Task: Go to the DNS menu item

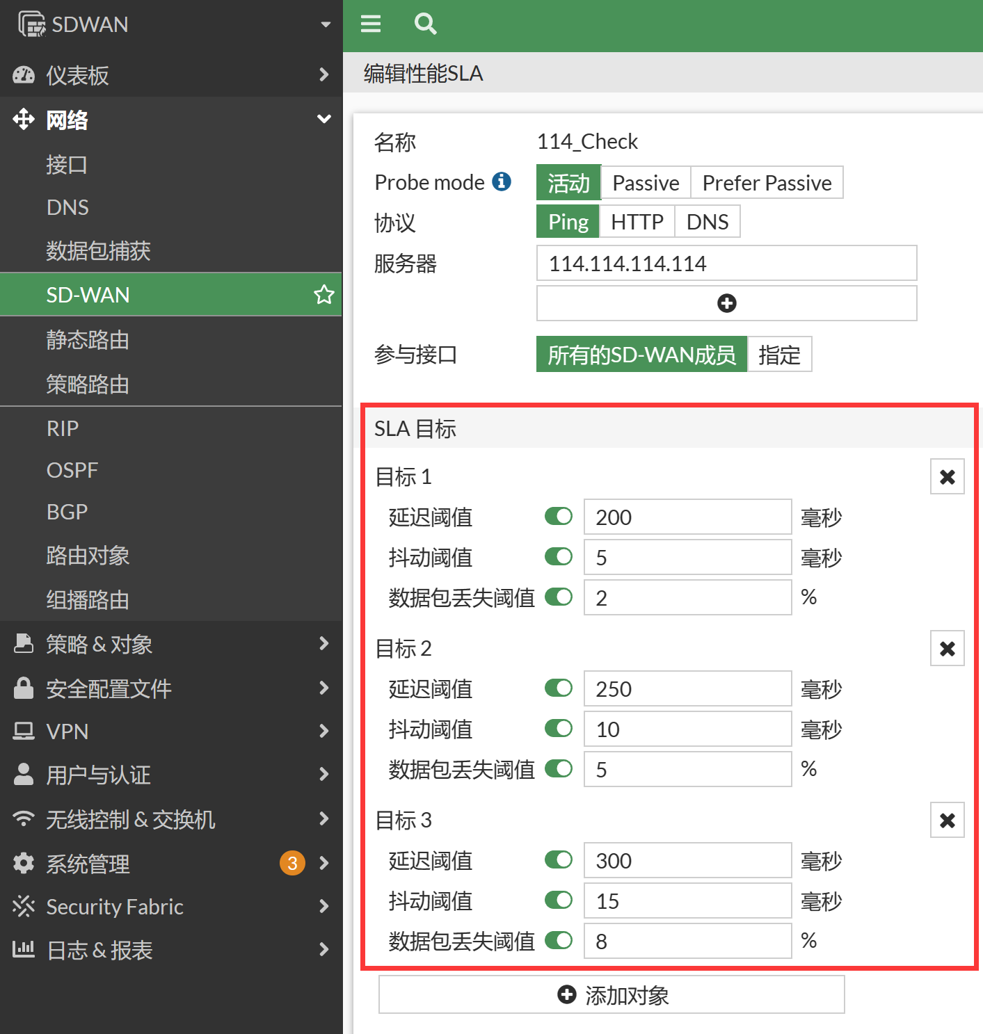Action: pos(67,207)
